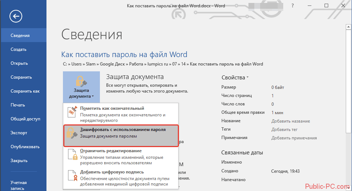Click the ribbon page icon for Добавить цифровую подпись
Viewport: 352px width, 191px height.
click(x=72, y=176)
